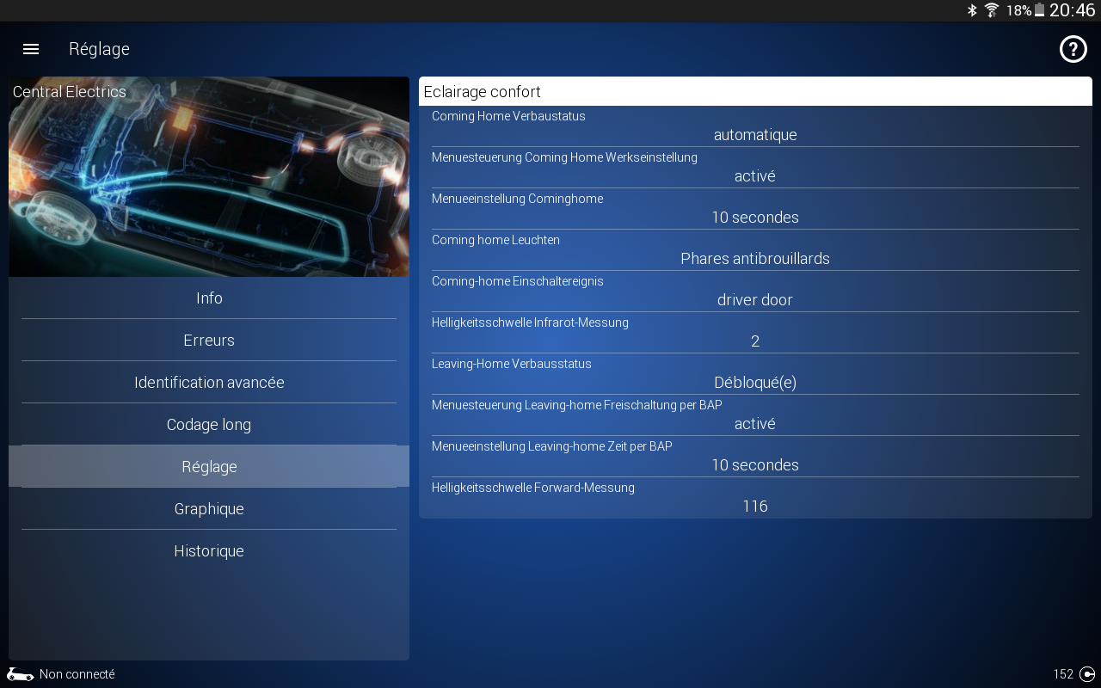Tap the Réglage title in top bar

tap(99, 50)
